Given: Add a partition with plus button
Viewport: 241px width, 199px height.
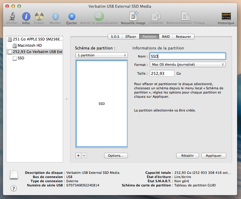Looking at the screenshot, I should pos(78,156).
